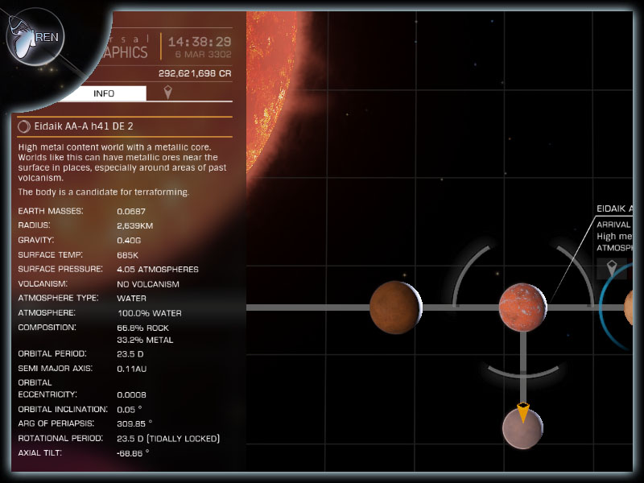644x483 pixels.
Task: Select the dark brown planet on the orbit line
Action: pyautogui.click(x=395, y=308)
